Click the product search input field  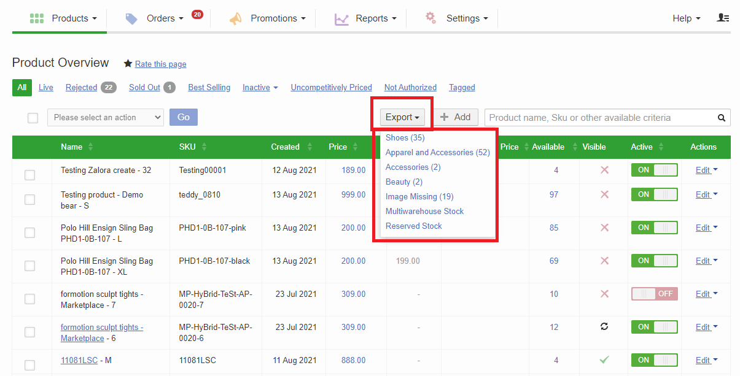599,118
